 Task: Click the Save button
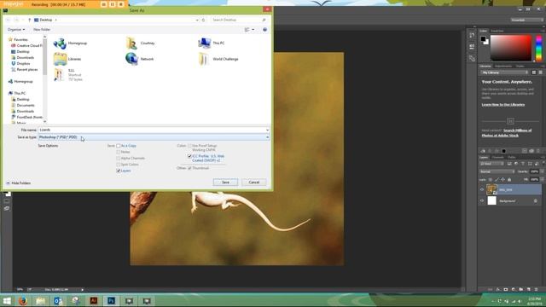click(x=225, y=182)
